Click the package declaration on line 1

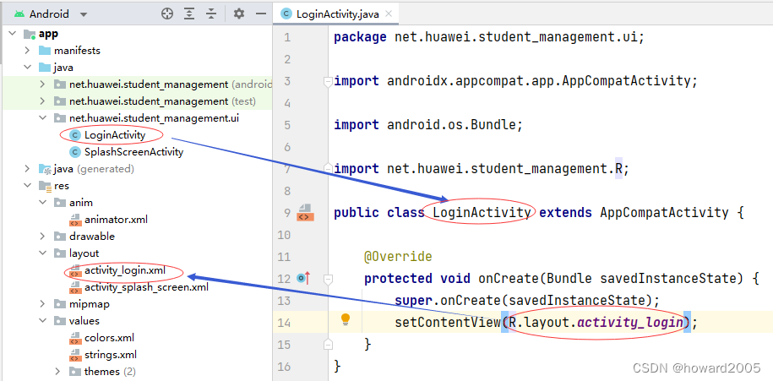(x=489, y=37)
